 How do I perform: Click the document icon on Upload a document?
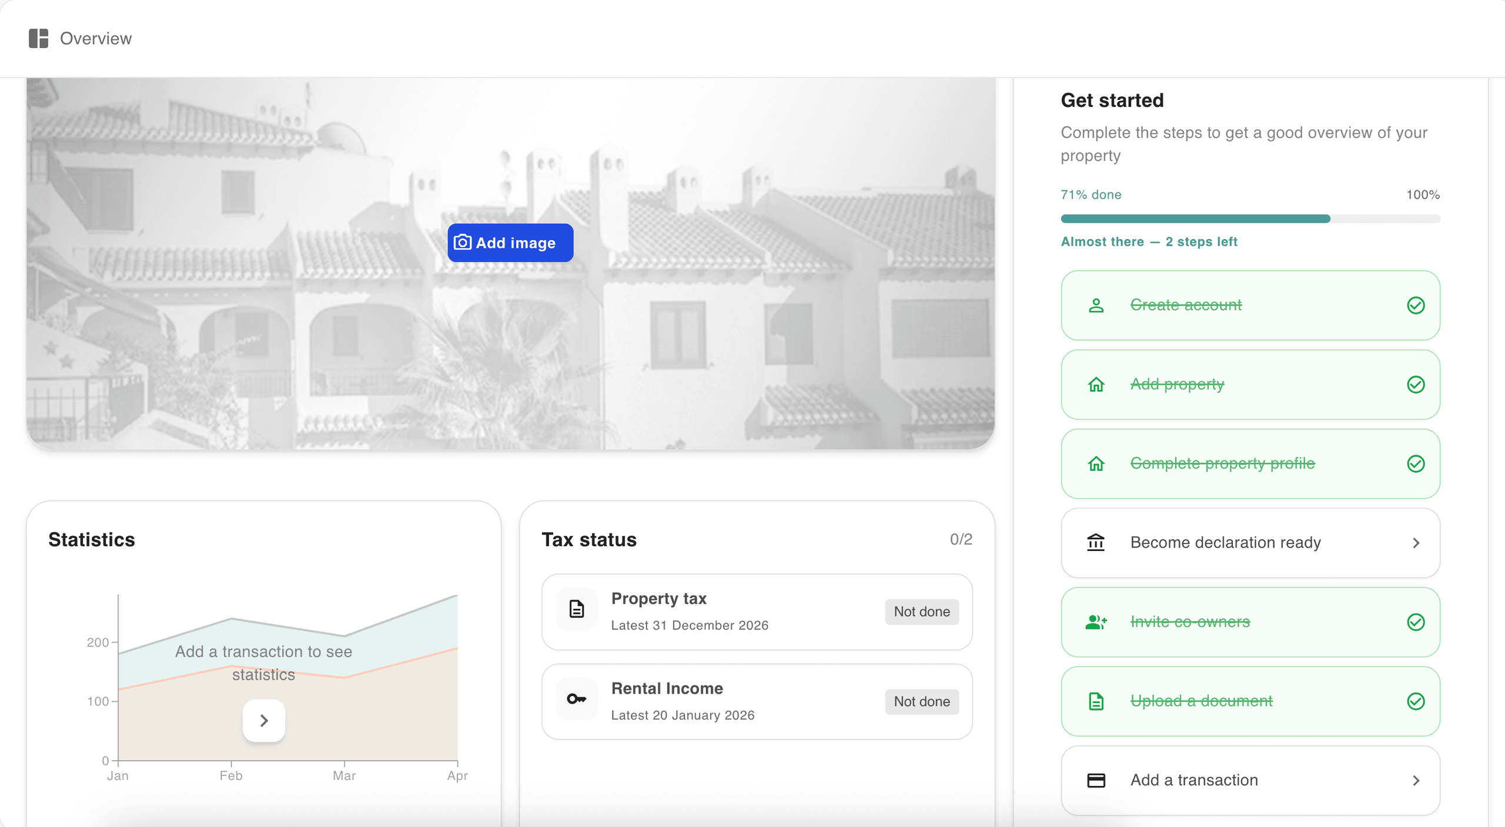click(1096, 701)
